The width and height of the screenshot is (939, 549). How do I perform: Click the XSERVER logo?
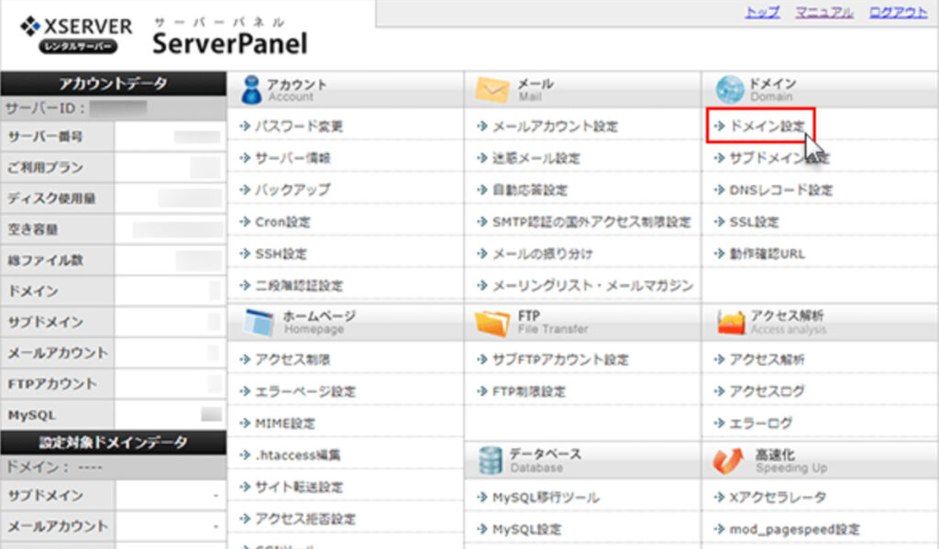click(76, 35)
